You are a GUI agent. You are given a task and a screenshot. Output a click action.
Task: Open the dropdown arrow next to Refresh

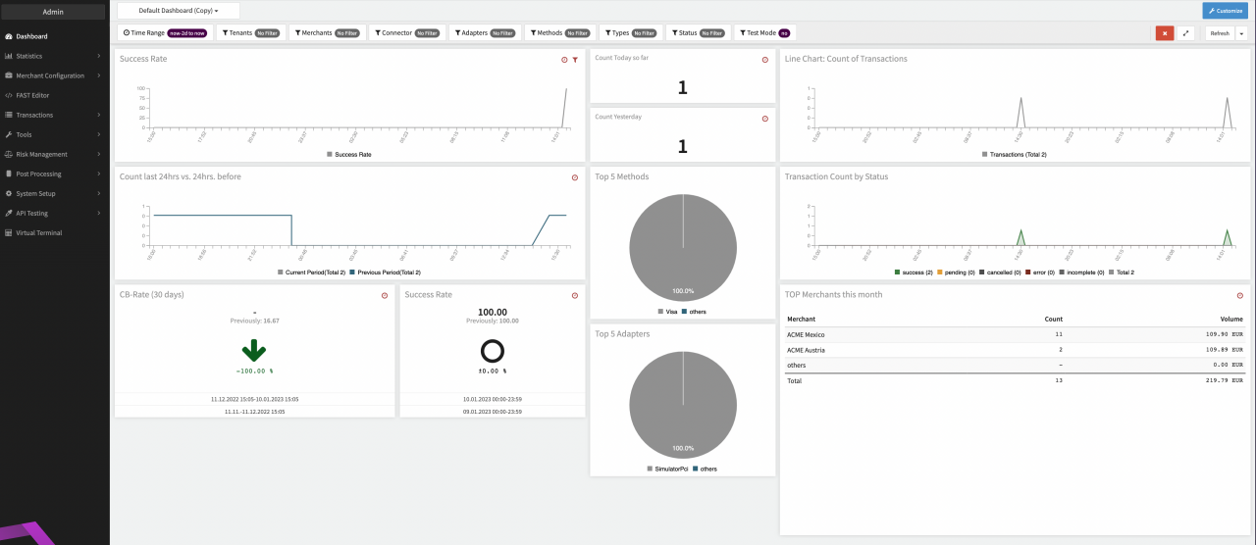(x=1241, y=33)
